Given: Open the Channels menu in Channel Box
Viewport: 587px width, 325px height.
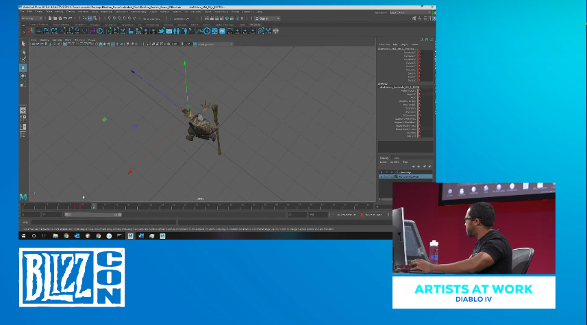Looking at the screenshot, I should 384,44.
